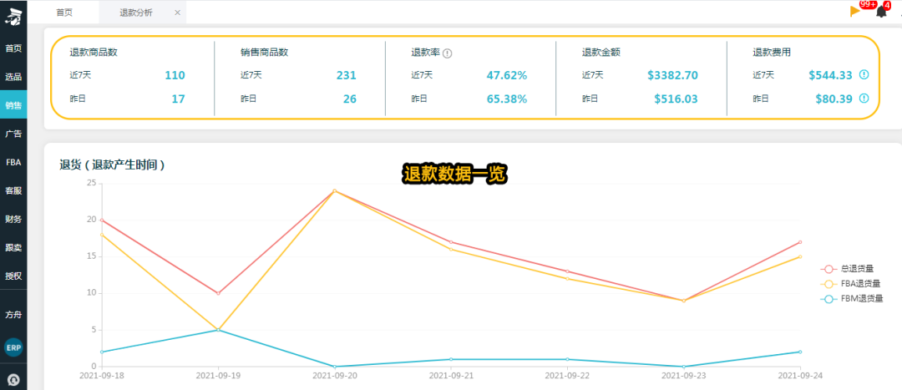Click the 65.38% refund rate value
902x390 pixels.
coord(507,99)
